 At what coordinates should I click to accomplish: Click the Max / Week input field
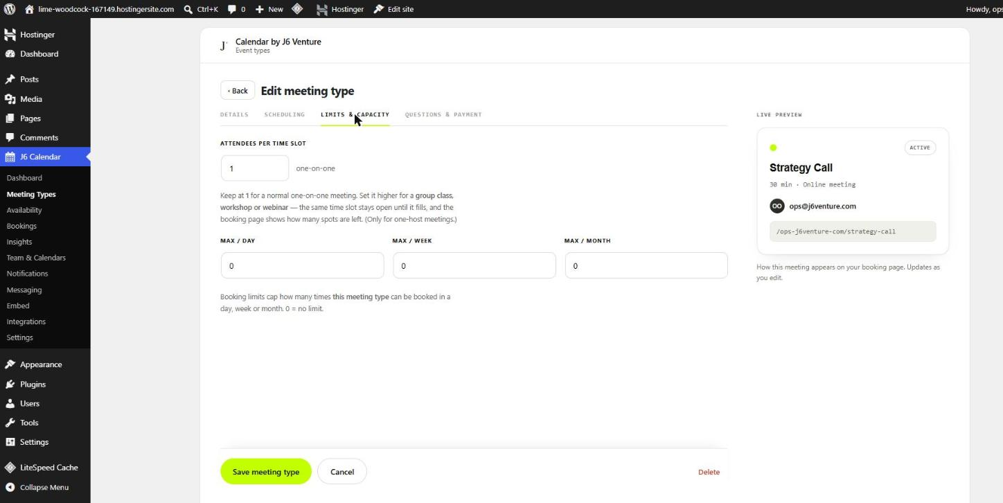tap(474, 265)
